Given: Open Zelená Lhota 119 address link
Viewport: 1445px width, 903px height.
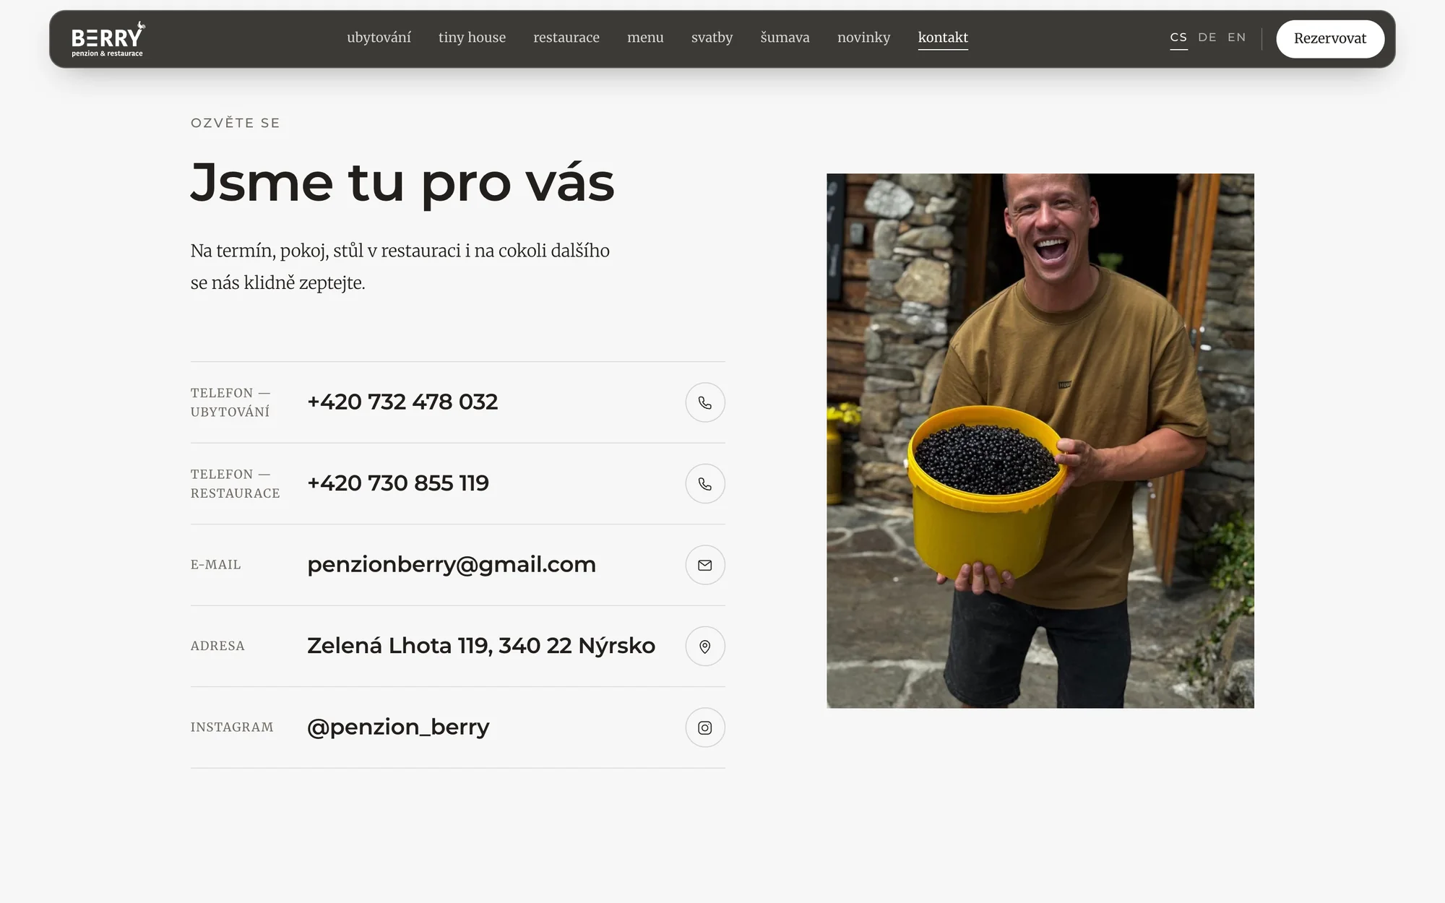Looking at the screenshot, I should coord(481,646).
